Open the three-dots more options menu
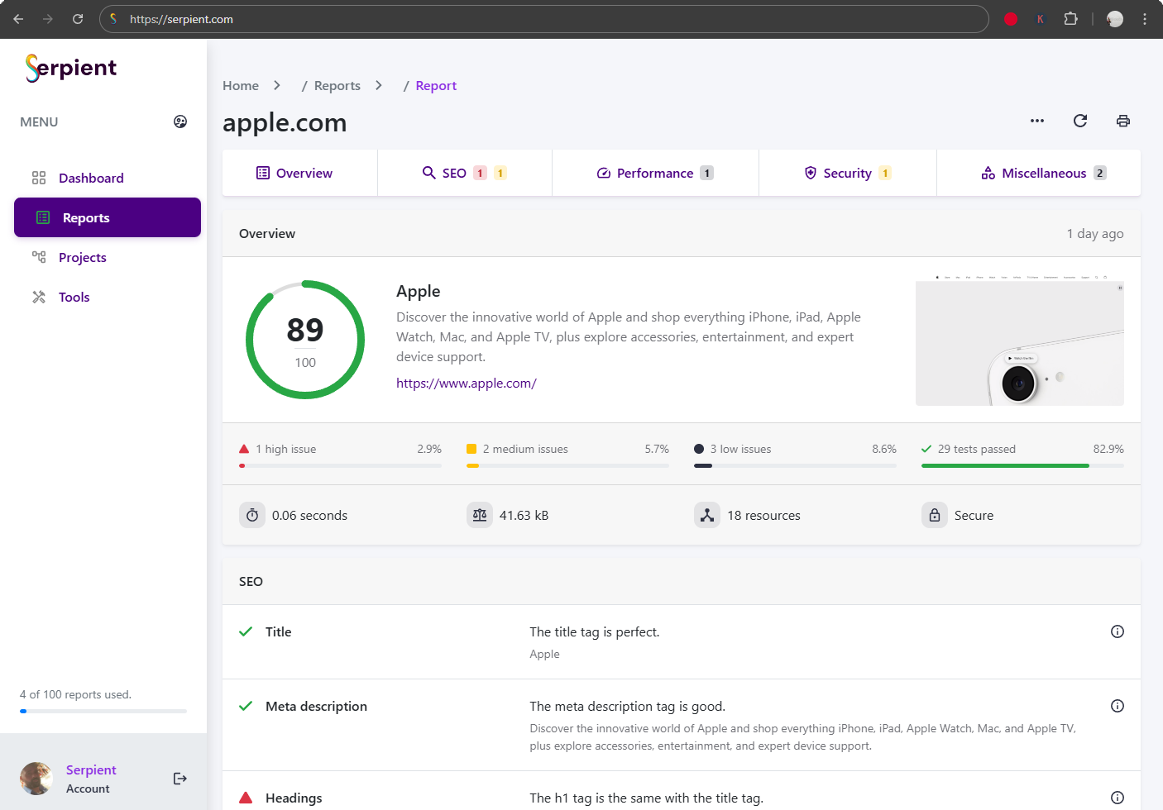This screenshot has height=810, width=1163. coord(1037,121)
